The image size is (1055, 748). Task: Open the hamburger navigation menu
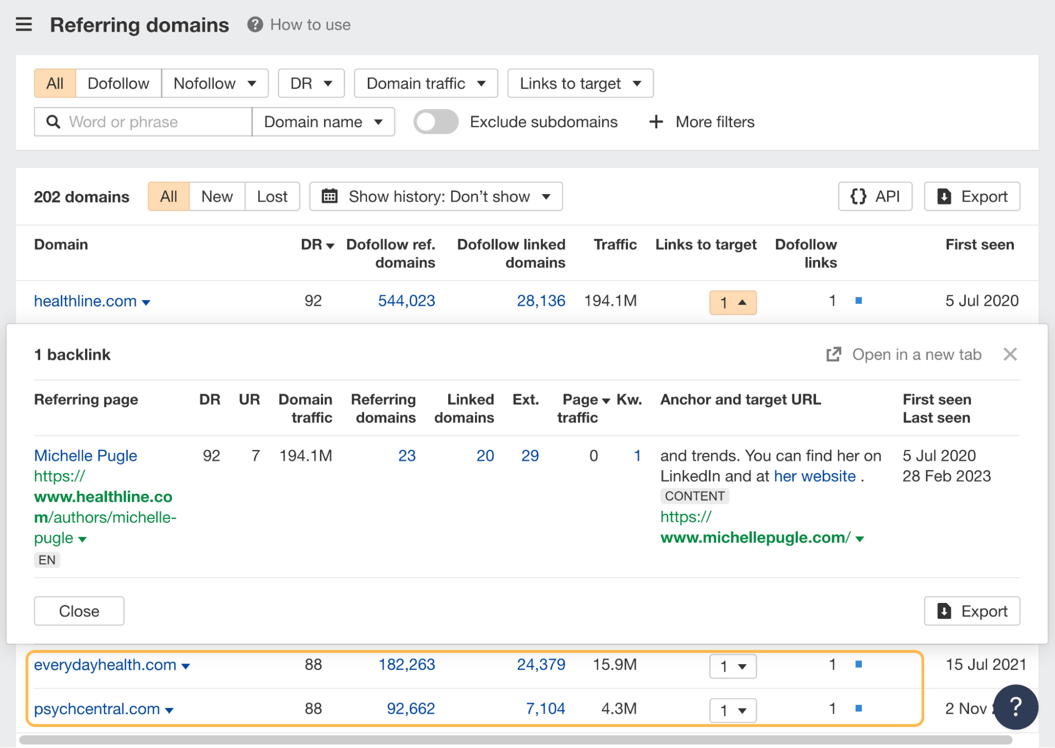23,24
